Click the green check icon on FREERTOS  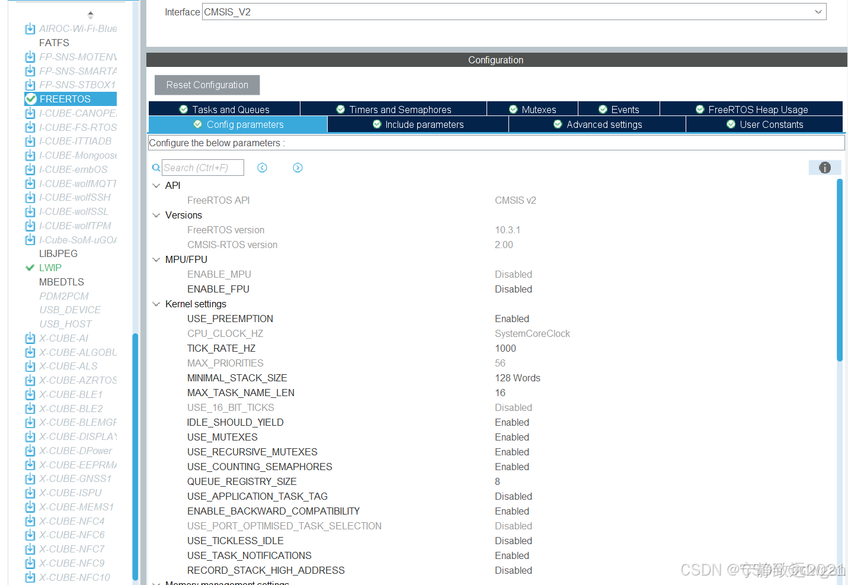pos(31,99)
